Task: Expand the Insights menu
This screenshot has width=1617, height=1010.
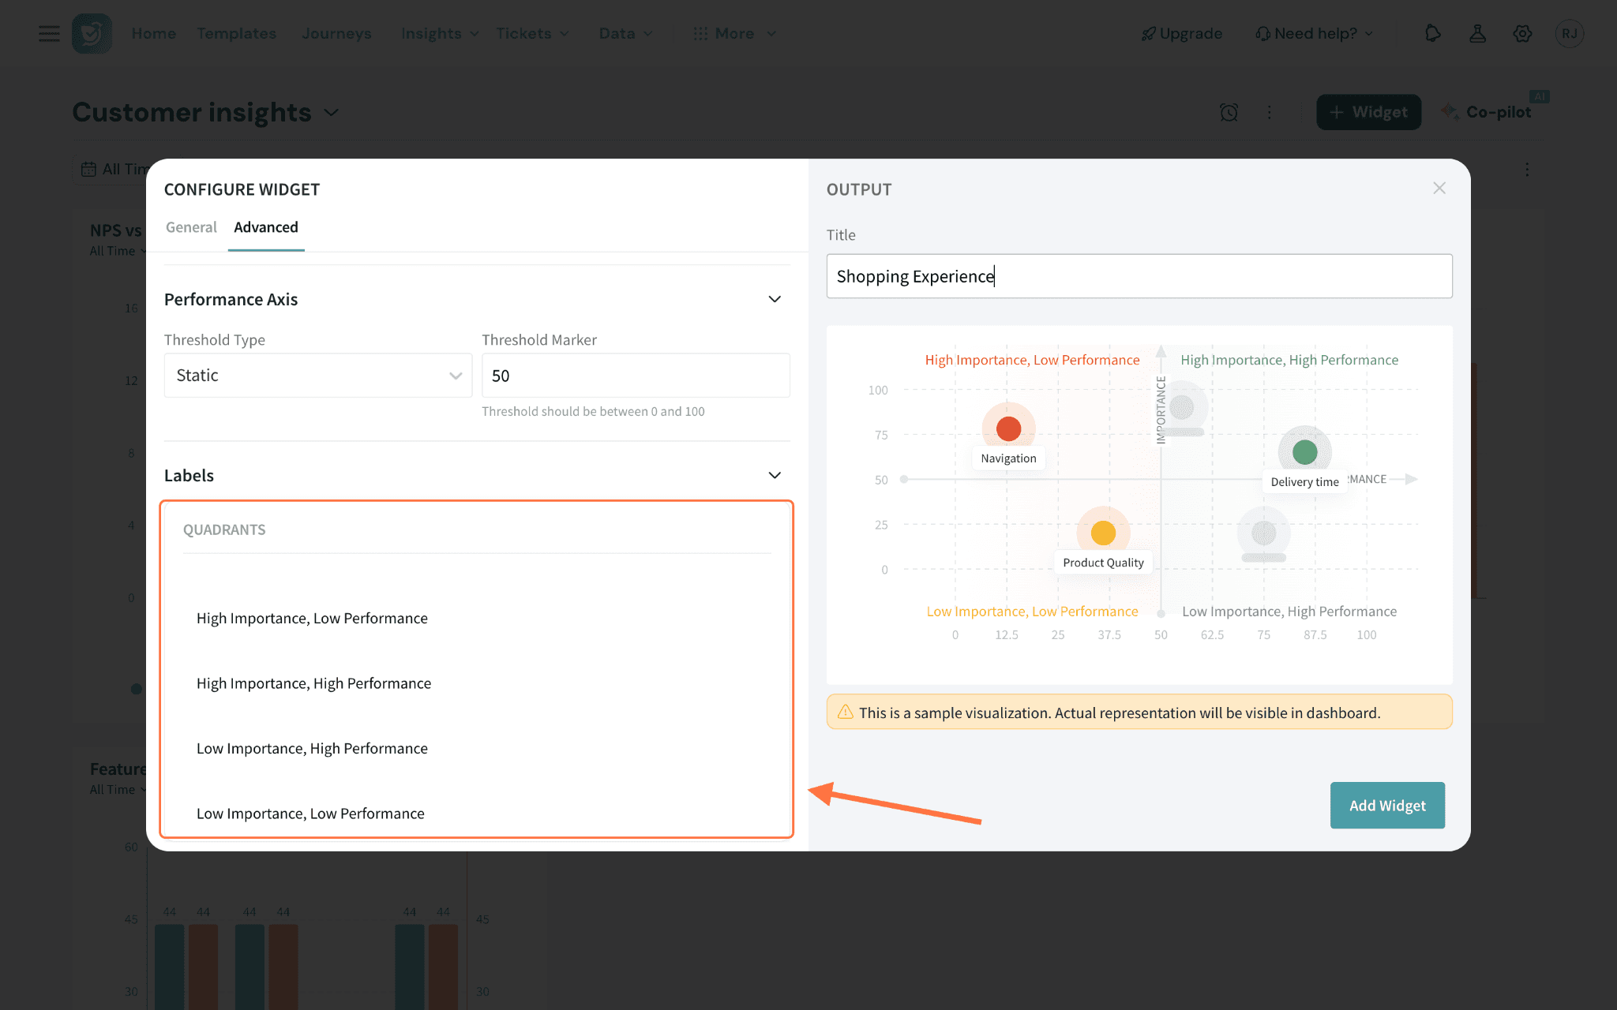Action: point(440,33)
